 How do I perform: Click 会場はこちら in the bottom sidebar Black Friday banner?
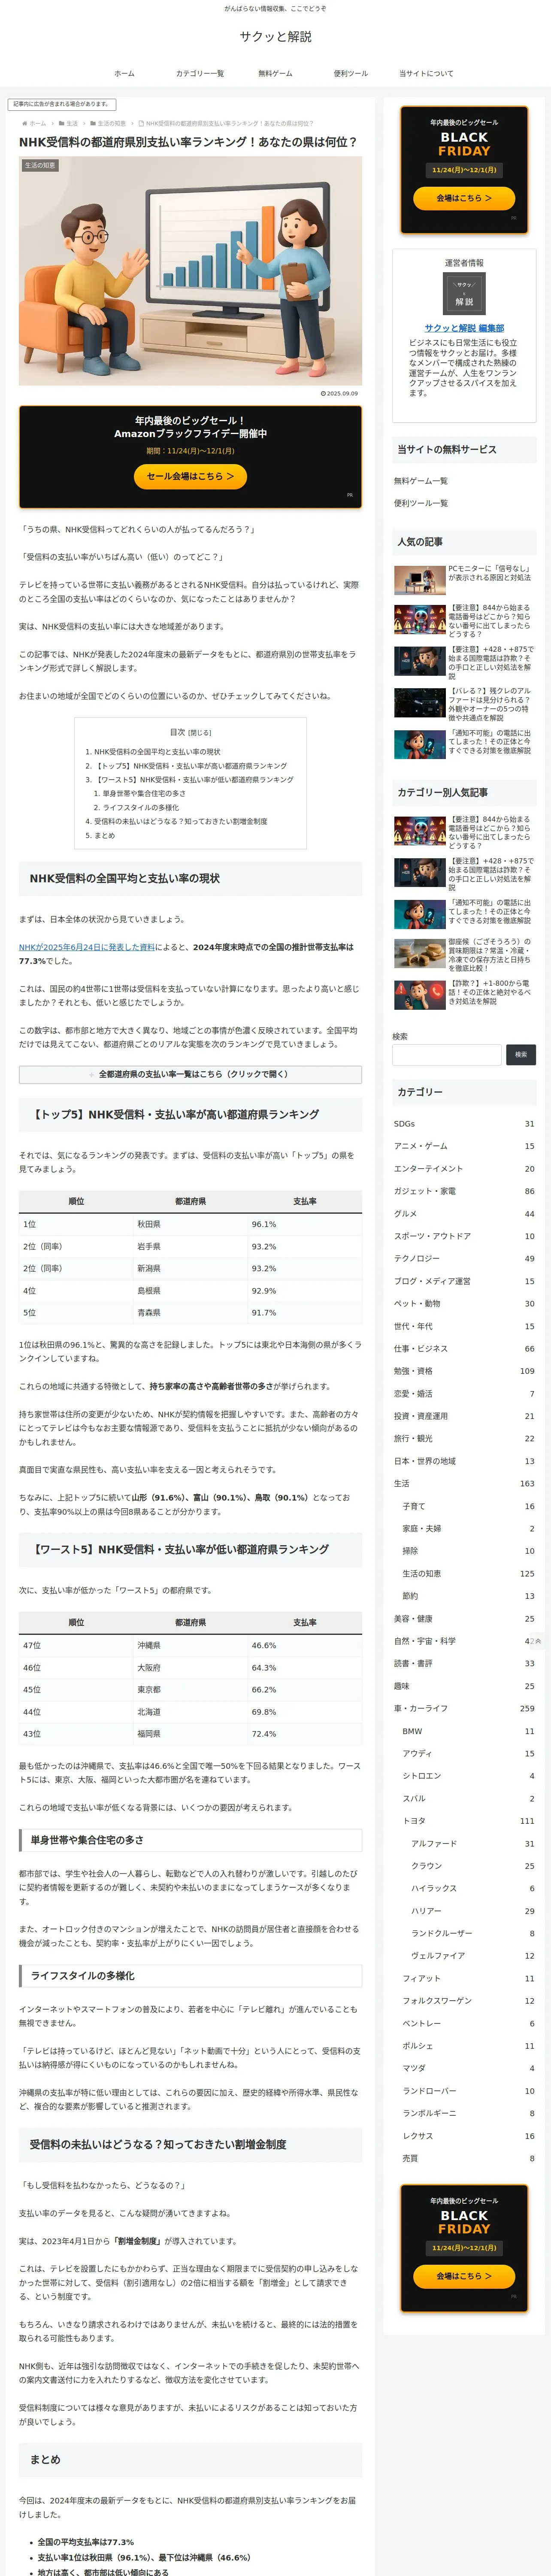(464, 2275)
